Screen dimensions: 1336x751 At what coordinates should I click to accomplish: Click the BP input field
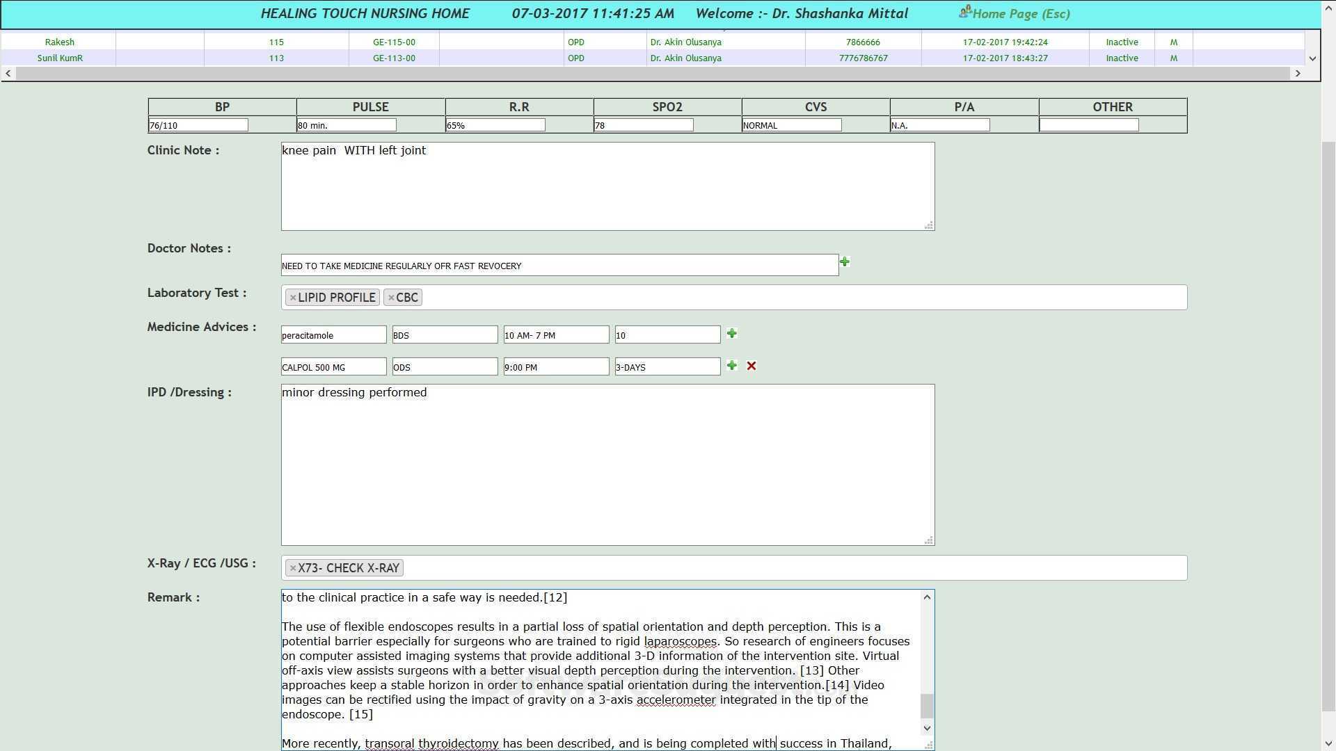pyautogui.click(x=198, y=125)
